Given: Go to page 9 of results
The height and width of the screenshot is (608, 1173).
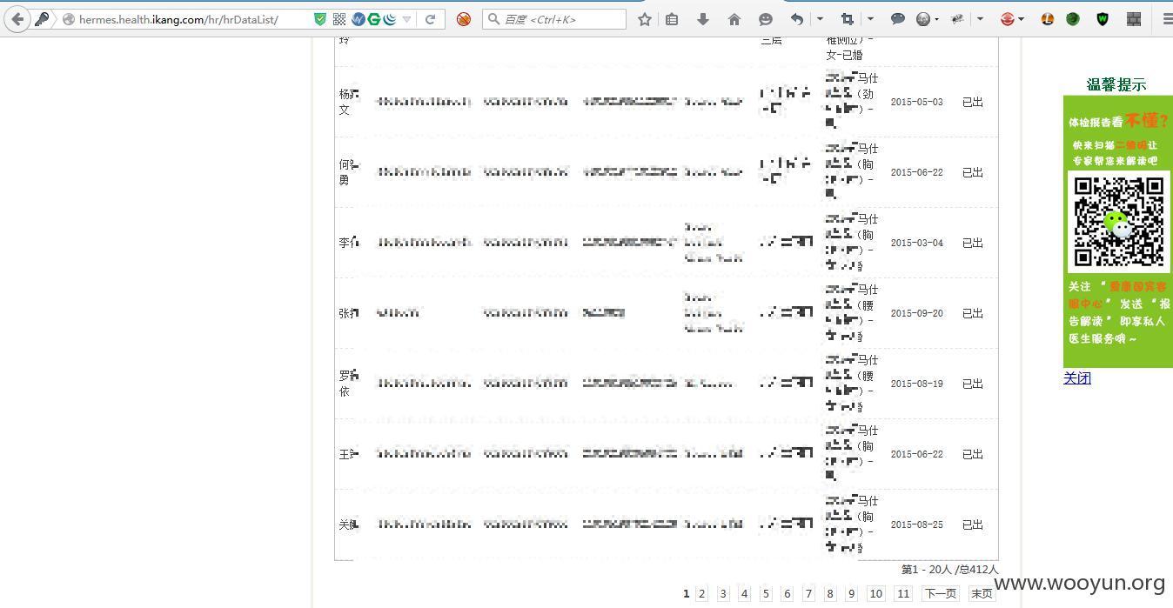Looking at the screenshot, I should pyautogui.click(x=851, y=593).
